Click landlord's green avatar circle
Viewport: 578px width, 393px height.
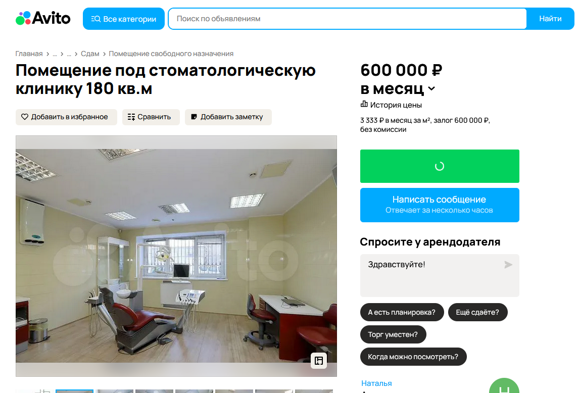click(x=504, y=386)
